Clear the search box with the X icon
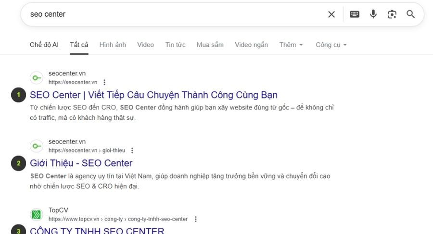Screen dimensions: 433x234 331,14
